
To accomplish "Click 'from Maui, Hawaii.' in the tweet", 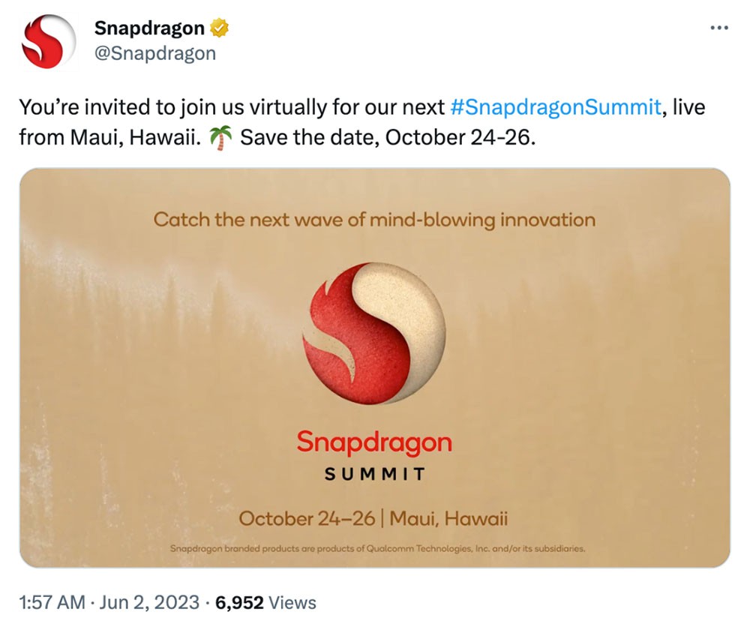I will coord(110,138).
